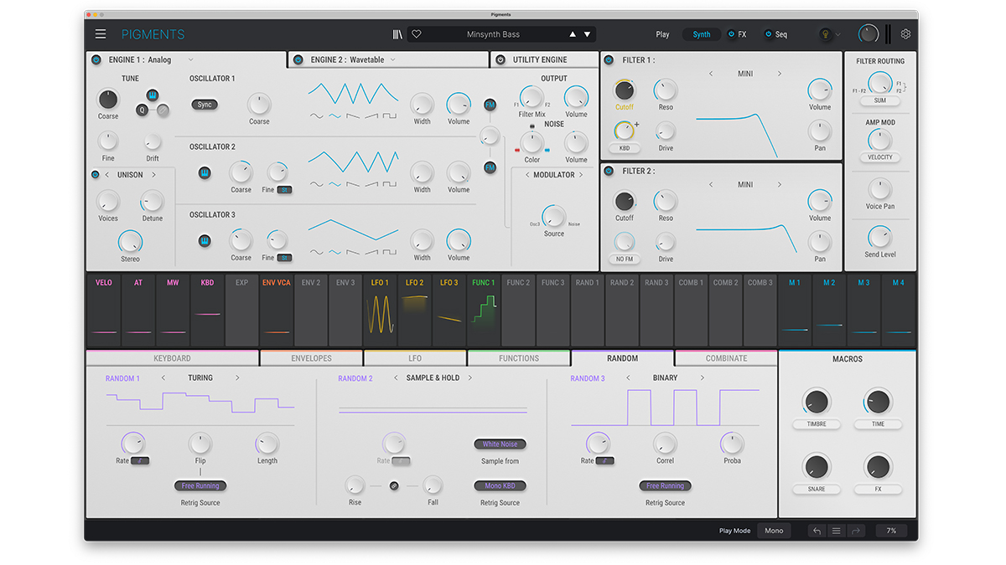
Task: Open settings with the gear icon
Action: (905, 34)
